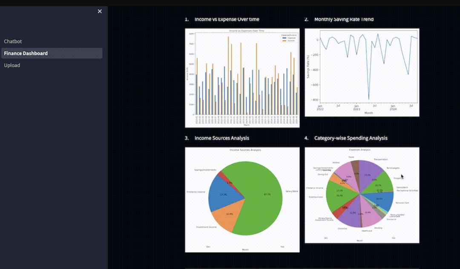Click the orange Income legend swatch

[284, 40]
